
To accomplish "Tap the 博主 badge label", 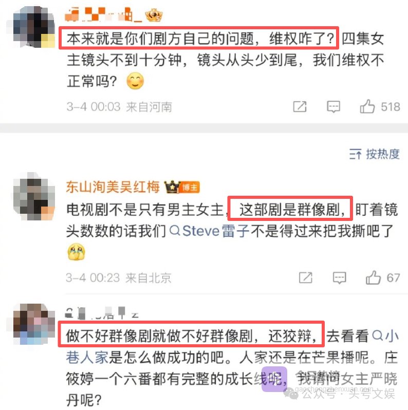I will pos(190,187).
